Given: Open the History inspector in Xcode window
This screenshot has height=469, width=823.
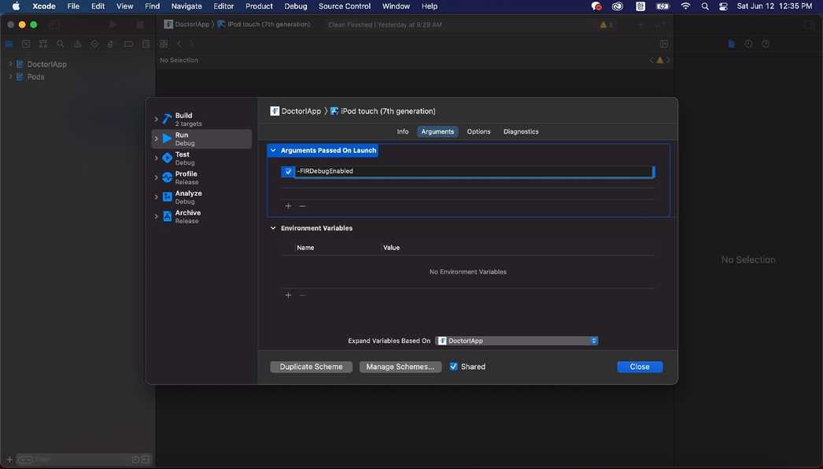Looking at the screenshot, I should coord(748,44).
